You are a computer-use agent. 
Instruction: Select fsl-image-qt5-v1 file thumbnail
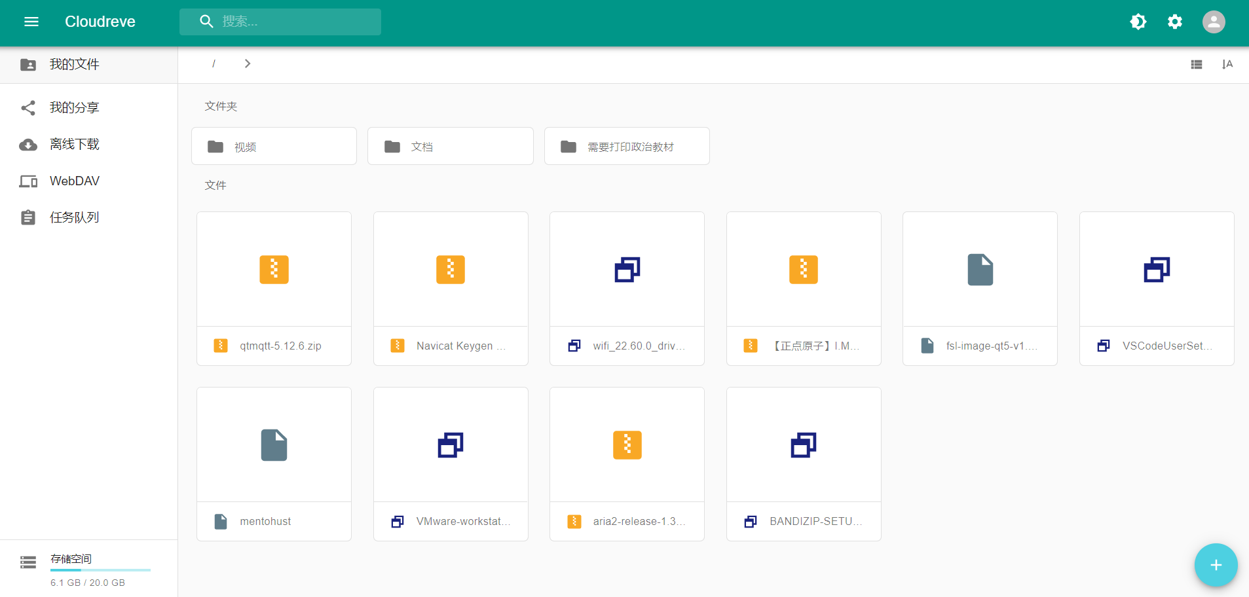click(x=980, y=269)
